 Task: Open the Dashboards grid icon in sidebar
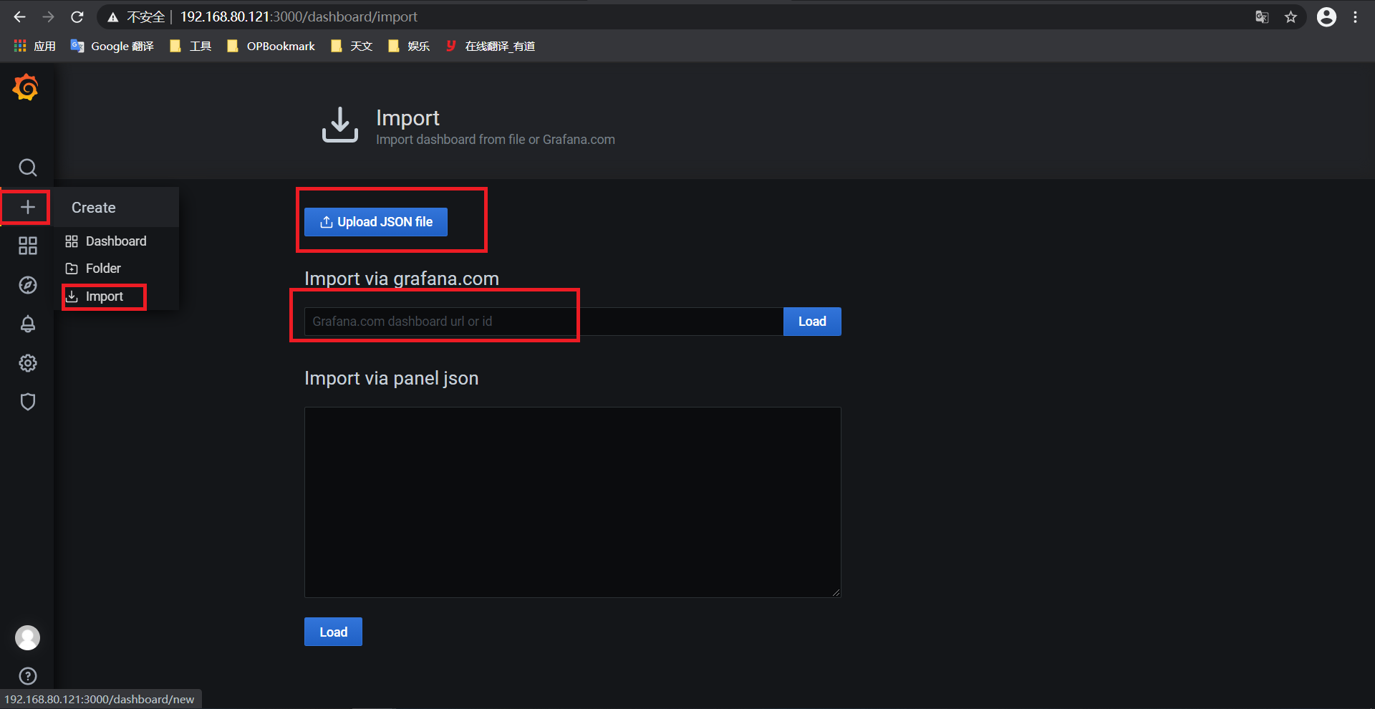point(27,246)
